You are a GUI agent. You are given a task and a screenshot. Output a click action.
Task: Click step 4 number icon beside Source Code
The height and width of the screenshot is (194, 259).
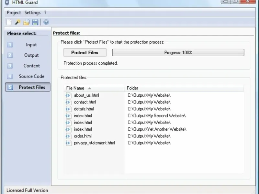(10, 76)
